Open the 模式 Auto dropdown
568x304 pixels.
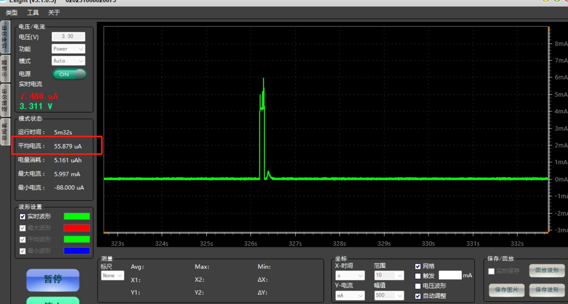pyautogui.click(x=68, y=61)
